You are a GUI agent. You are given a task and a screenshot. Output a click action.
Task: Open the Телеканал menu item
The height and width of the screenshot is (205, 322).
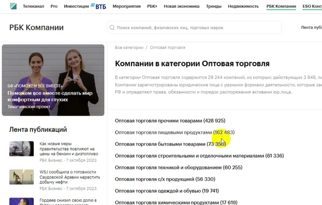tap(34, 6)
